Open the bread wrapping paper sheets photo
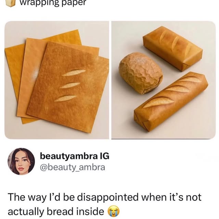This screenshot has width=219, height=219. point(57,80)
